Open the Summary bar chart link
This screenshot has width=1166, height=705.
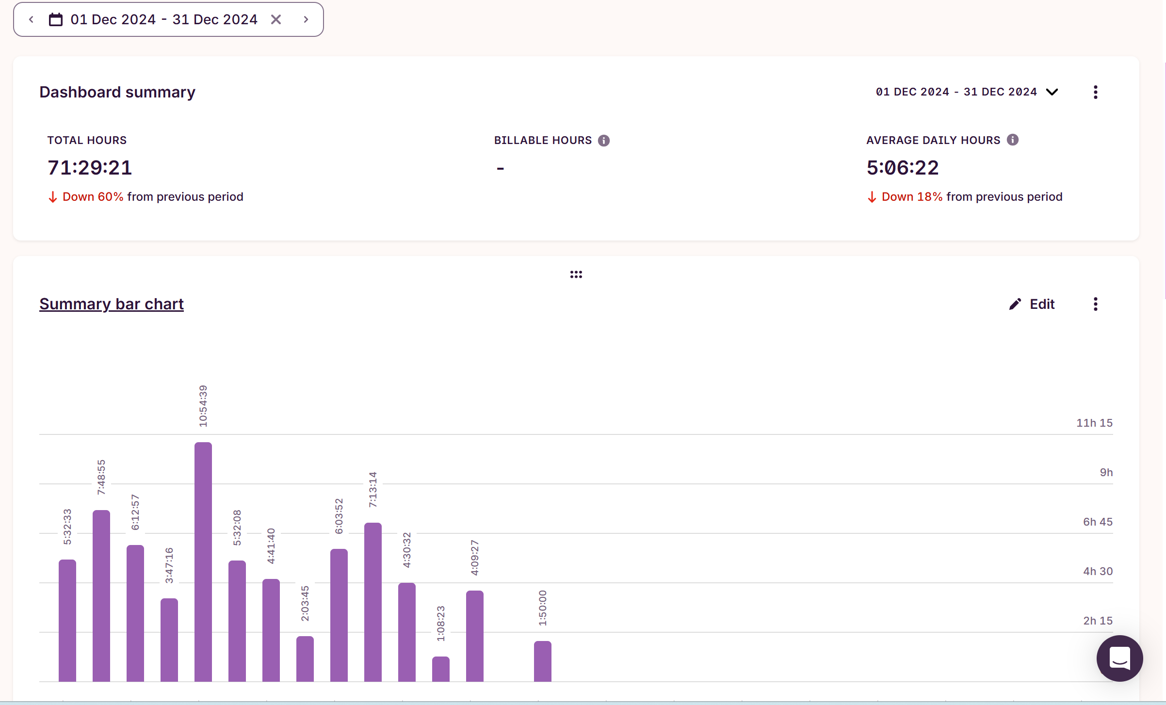[x=112, y=304]
